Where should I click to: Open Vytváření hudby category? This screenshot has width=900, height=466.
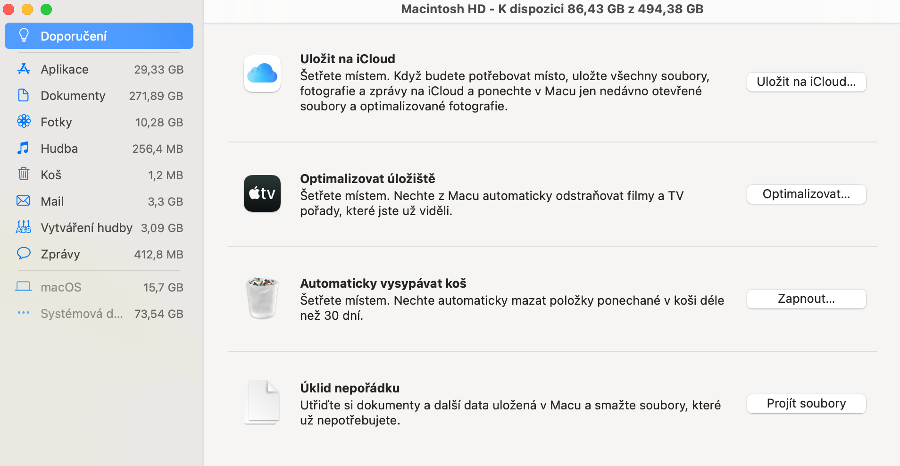tap(86, 228)
